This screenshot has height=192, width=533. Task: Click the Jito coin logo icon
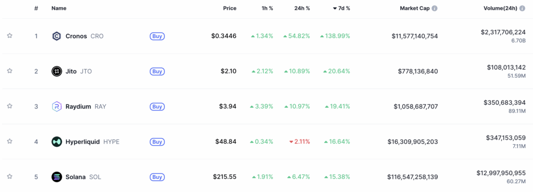(x=56, y=71)
